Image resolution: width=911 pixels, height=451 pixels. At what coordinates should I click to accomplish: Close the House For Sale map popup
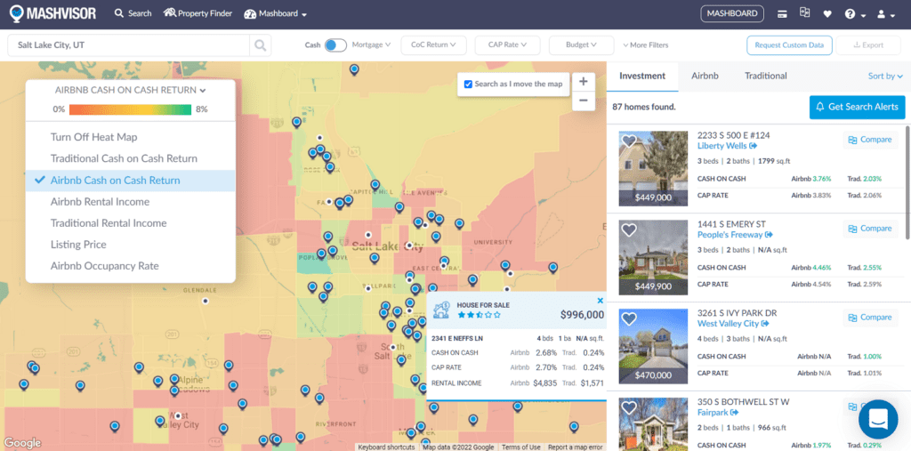(x=601, y=301)
